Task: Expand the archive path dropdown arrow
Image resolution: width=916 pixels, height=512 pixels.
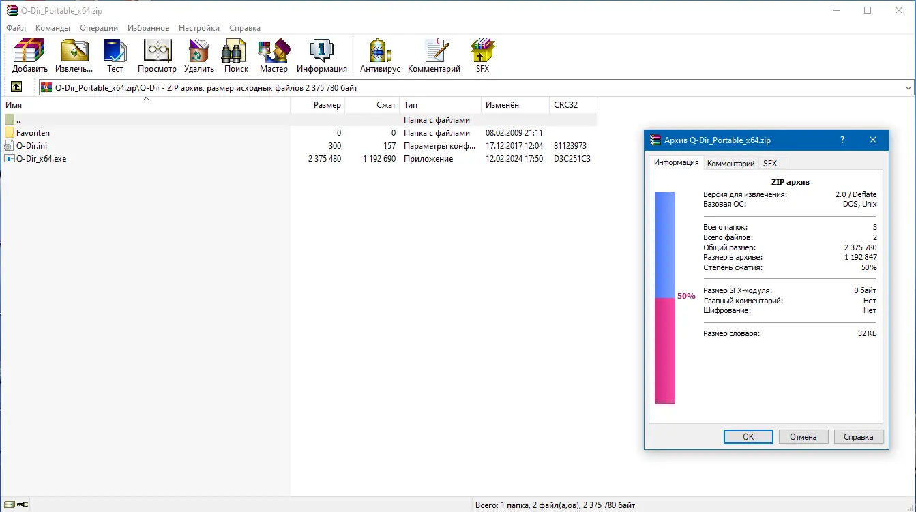Action: pos(908,87)
